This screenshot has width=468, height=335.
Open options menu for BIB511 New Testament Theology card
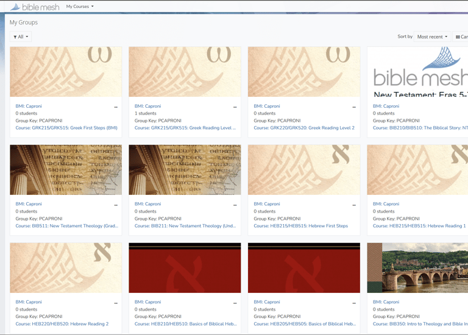(x=116, y=205)
